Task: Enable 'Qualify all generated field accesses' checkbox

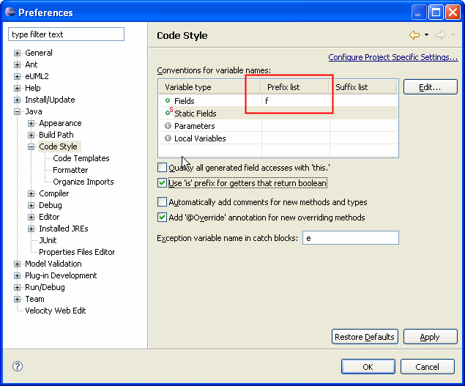Action: pos(162,168)
